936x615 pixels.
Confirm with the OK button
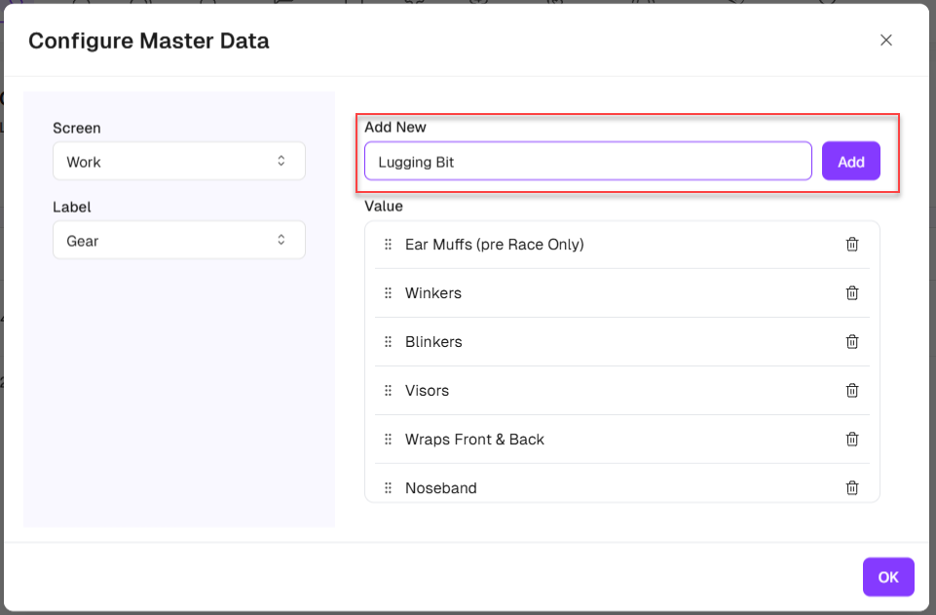tap(887, 577)
